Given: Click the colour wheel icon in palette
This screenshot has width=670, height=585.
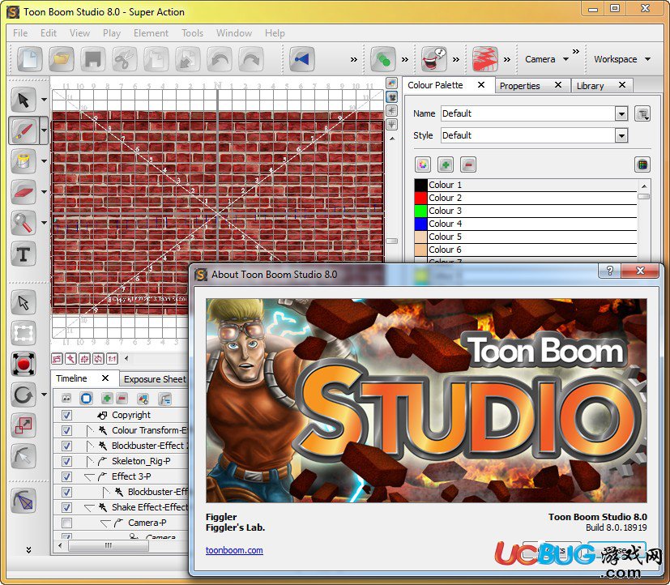Looking at the screenshot, I should point(423,164).
